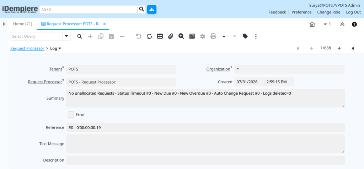Go to the first record
Image resolution: width=364 pixels, height=169 pixels.
pos(298,48)
